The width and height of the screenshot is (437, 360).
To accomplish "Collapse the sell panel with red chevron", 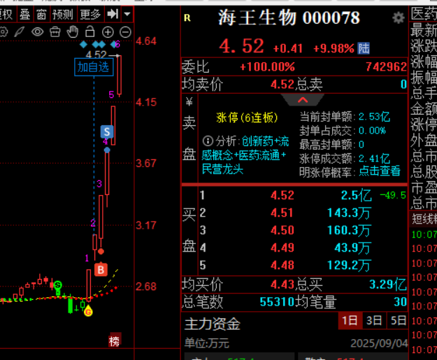I will 303,100.
